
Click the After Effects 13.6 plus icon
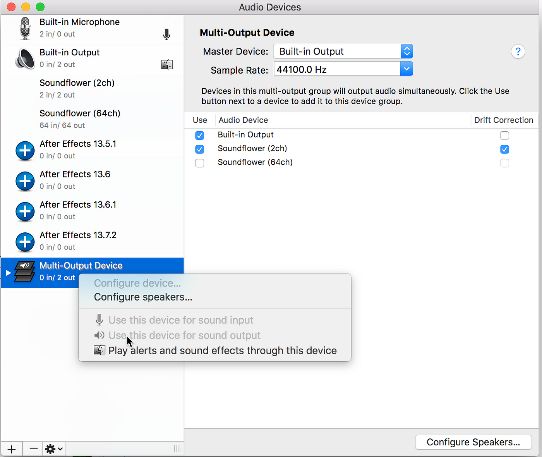pyautogui.click(x=25, y=181)
